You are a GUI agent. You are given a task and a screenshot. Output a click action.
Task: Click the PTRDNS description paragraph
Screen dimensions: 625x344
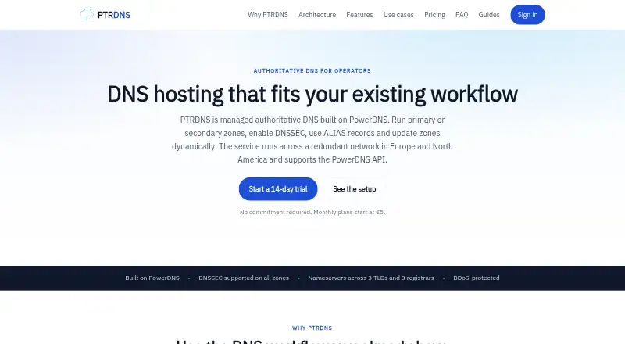(312, 140)
